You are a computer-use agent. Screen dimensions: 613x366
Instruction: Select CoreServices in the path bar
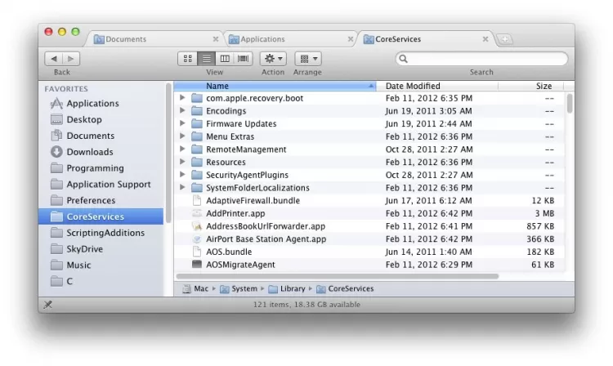[345, 288]
